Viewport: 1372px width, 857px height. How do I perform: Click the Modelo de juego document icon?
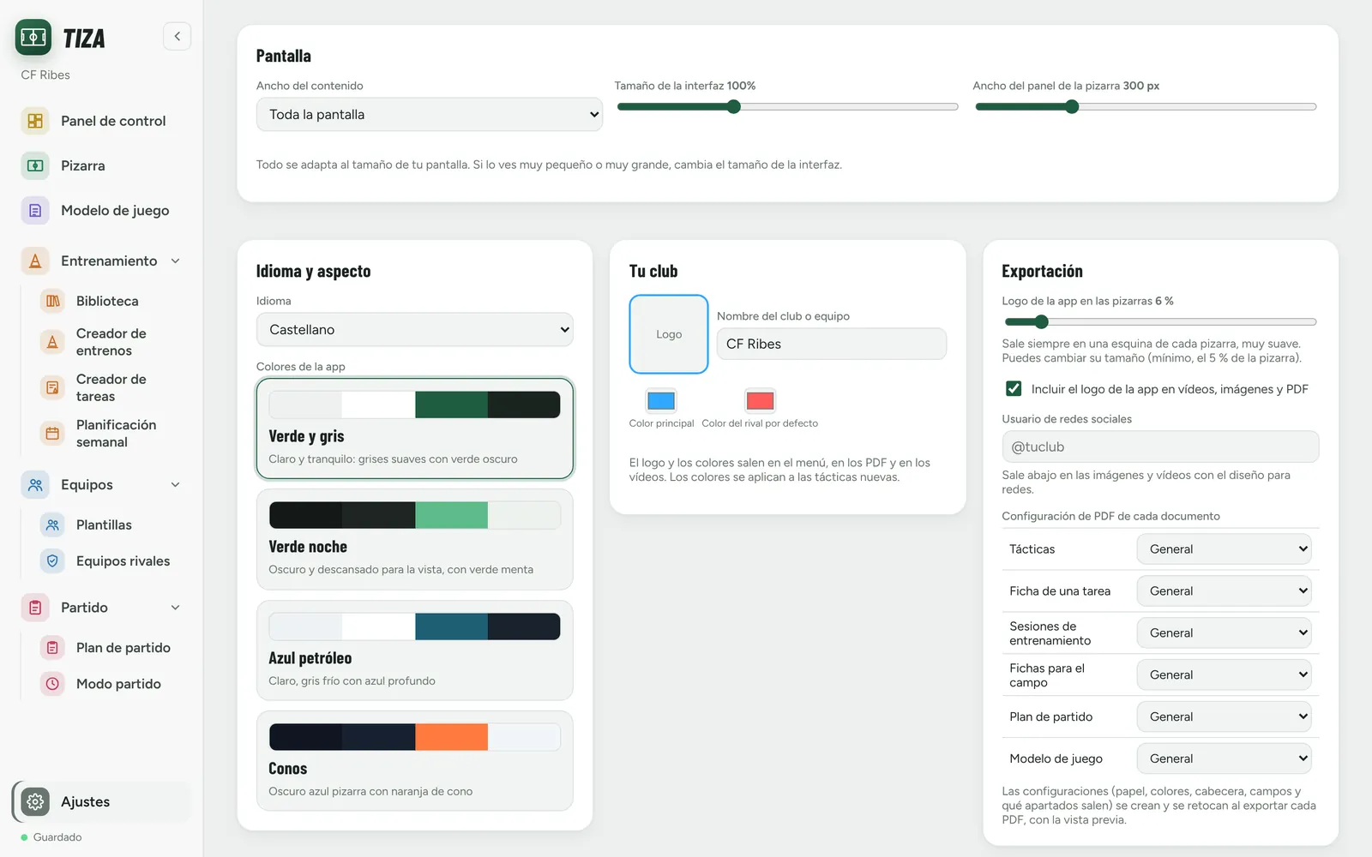35,210
